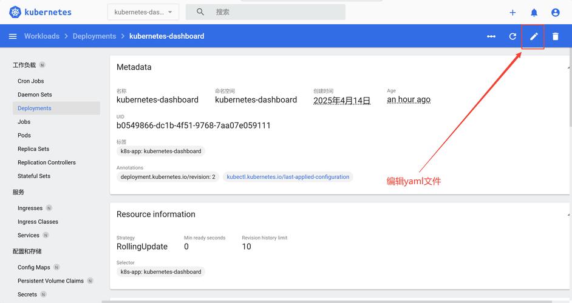
Task: Go to Config Maps in sidebar
Action: point(34,267)
